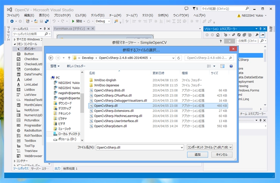
Task: Open プロジェクト(P) menu
Action: 62,16
